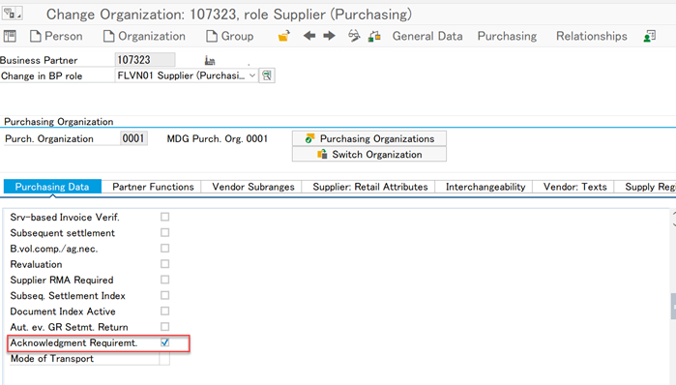Click the Switch Organization button
Viewport: 676px width, 385px height.
(369, 155)
